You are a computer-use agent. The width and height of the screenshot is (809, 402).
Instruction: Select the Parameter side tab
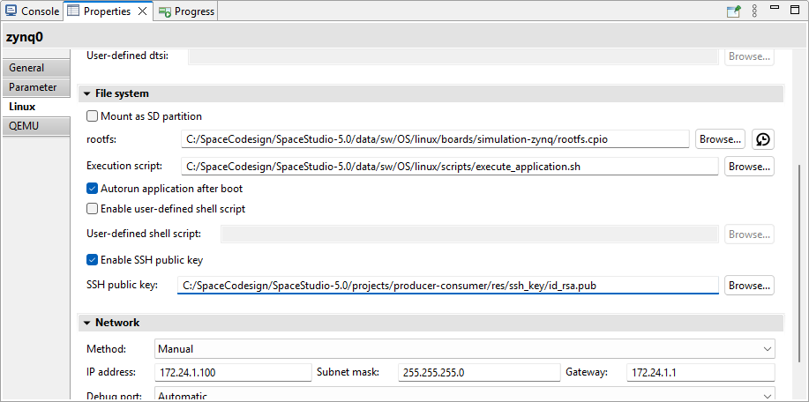pos(35,87)
